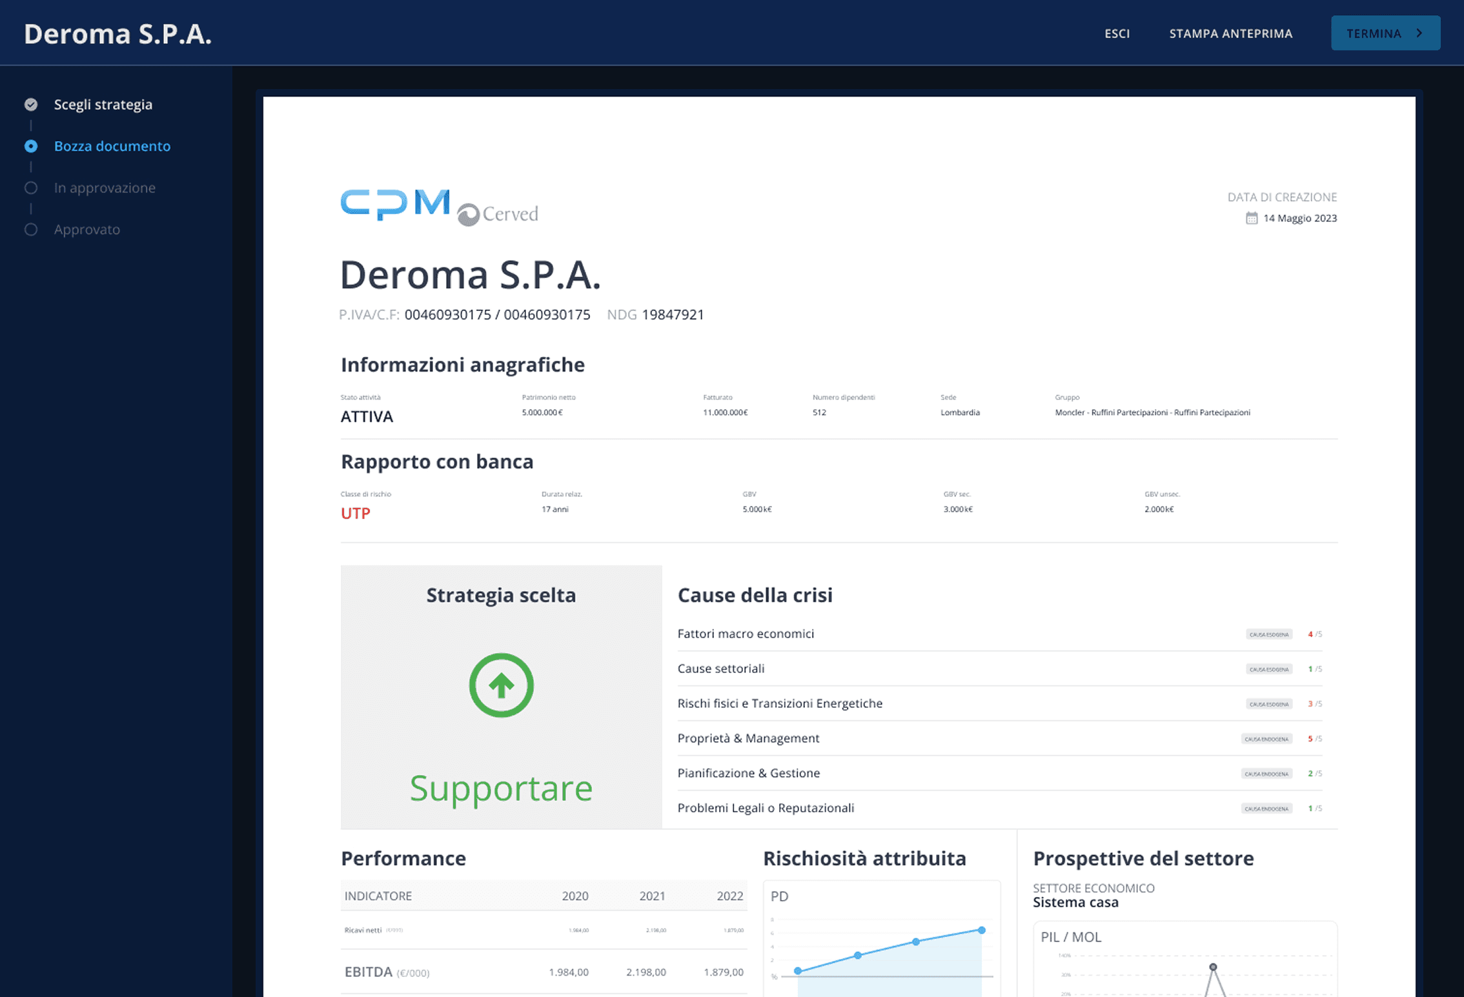
Task: Click the EBITDA row in Performance table
Action: click(x=544, y=972)
